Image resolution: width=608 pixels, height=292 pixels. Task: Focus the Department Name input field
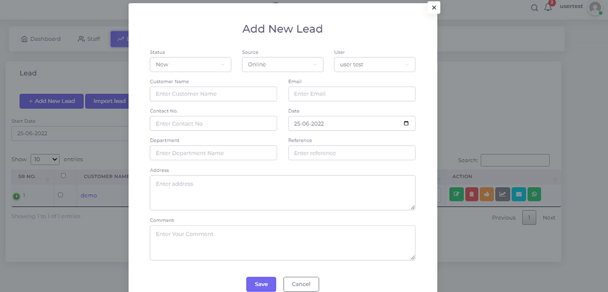click(213, 153)
